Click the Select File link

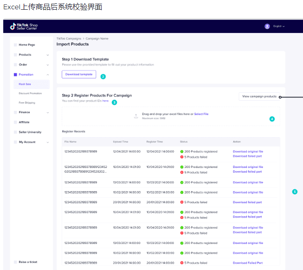[201, 114]
